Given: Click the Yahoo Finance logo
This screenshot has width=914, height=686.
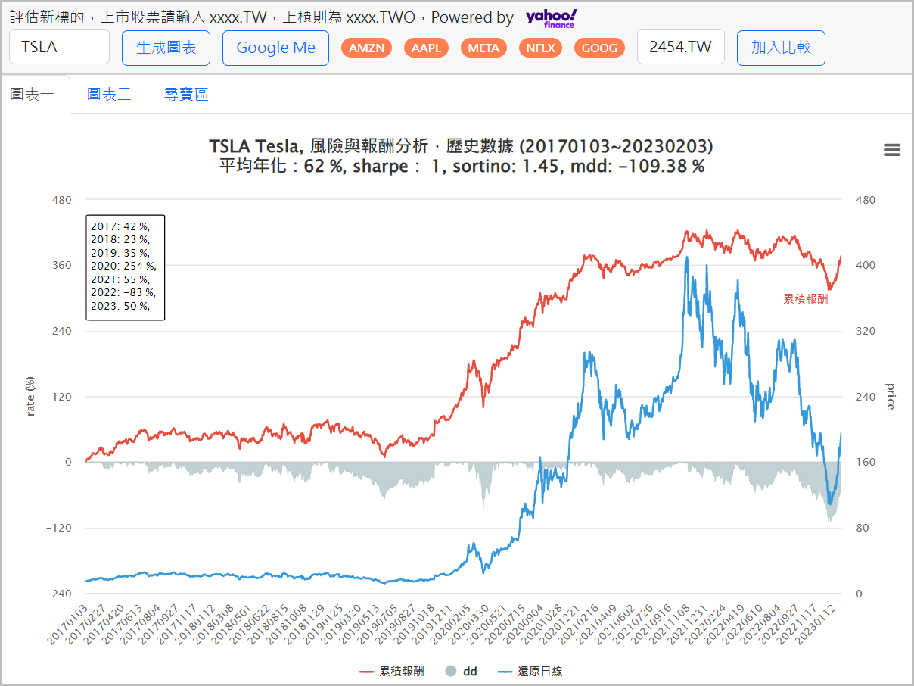Looking at the screenshot, I should click(551, 18).
